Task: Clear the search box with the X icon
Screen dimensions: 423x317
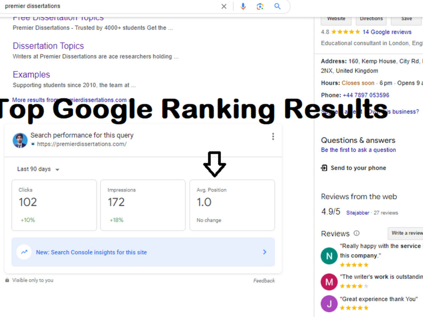Action: point(224,6)
